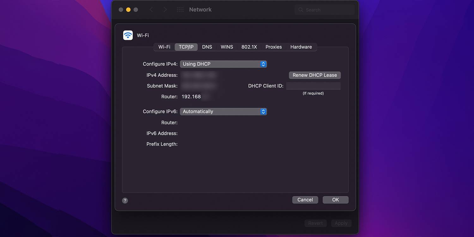Go forward with the toolbar forward arrow
Viewport: 474px width, 237px height.
165,10
